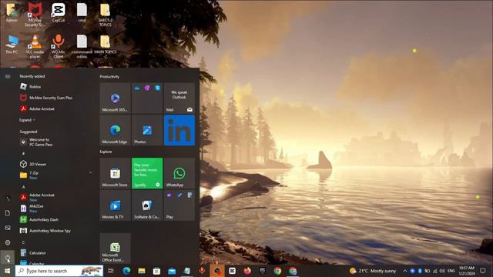The image size is (493, 277).
Task: Click the Productivity group heading
Action: 109,77
